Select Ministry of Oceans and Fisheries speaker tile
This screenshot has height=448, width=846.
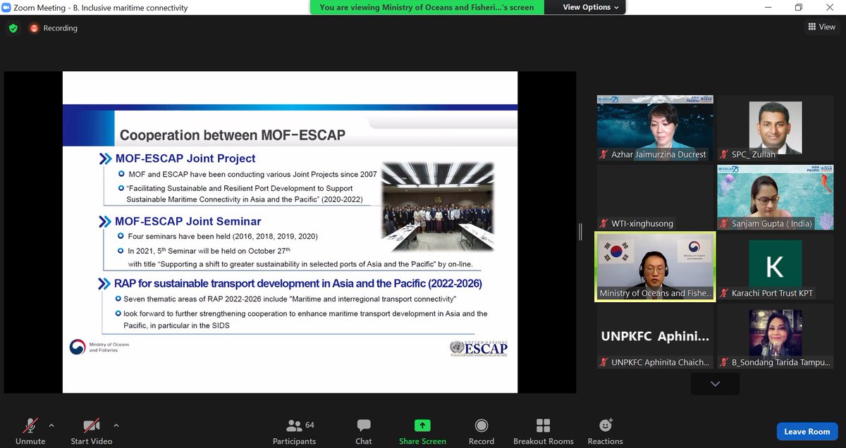[655, 267]
